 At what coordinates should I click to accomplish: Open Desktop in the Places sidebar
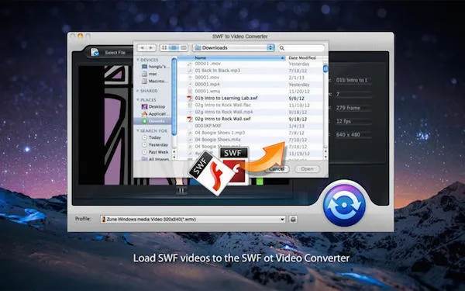(x=153, y=106)
